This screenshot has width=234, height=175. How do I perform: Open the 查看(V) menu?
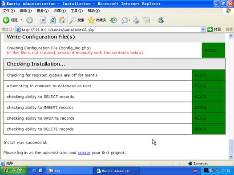click(43, 11)
